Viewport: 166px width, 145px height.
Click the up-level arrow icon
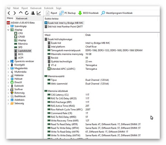pos(21,12)
